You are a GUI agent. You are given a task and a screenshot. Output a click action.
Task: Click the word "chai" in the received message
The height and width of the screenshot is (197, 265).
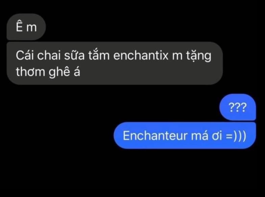point(49,55)
